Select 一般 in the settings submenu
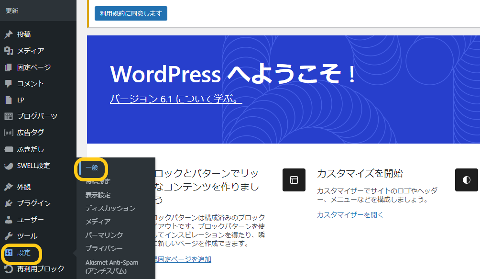This screenshot has width=480, height=279. pos(92,168)
